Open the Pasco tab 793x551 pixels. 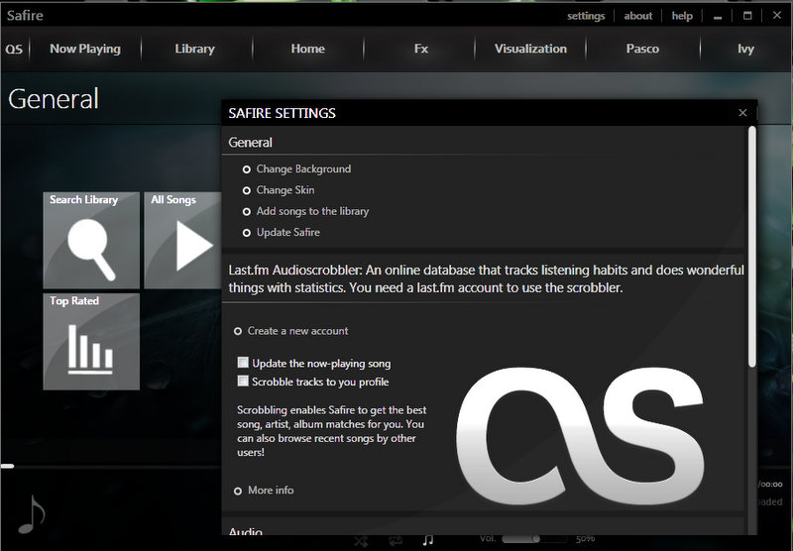[642, 49]
